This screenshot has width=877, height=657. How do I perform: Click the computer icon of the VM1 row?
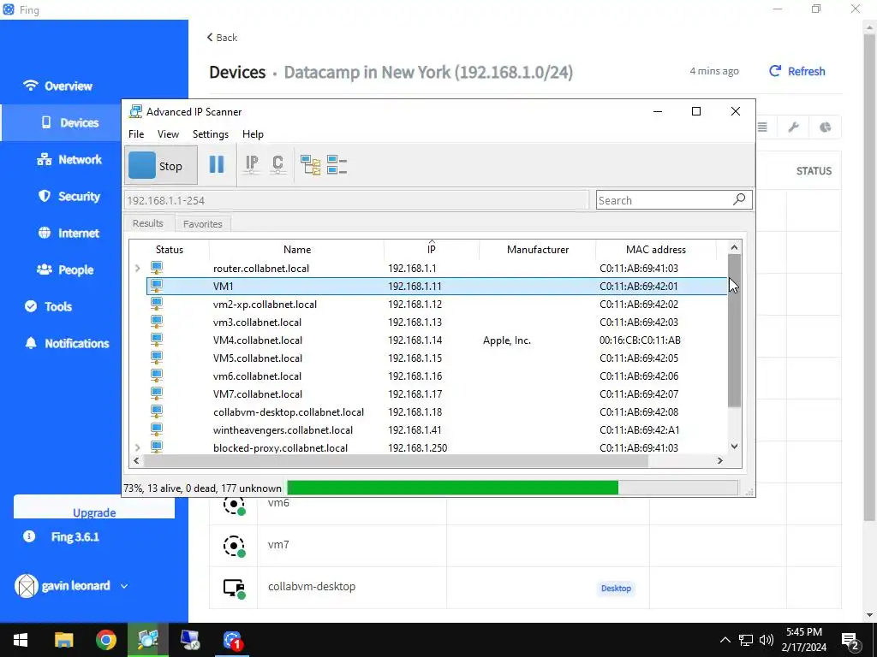157,286
